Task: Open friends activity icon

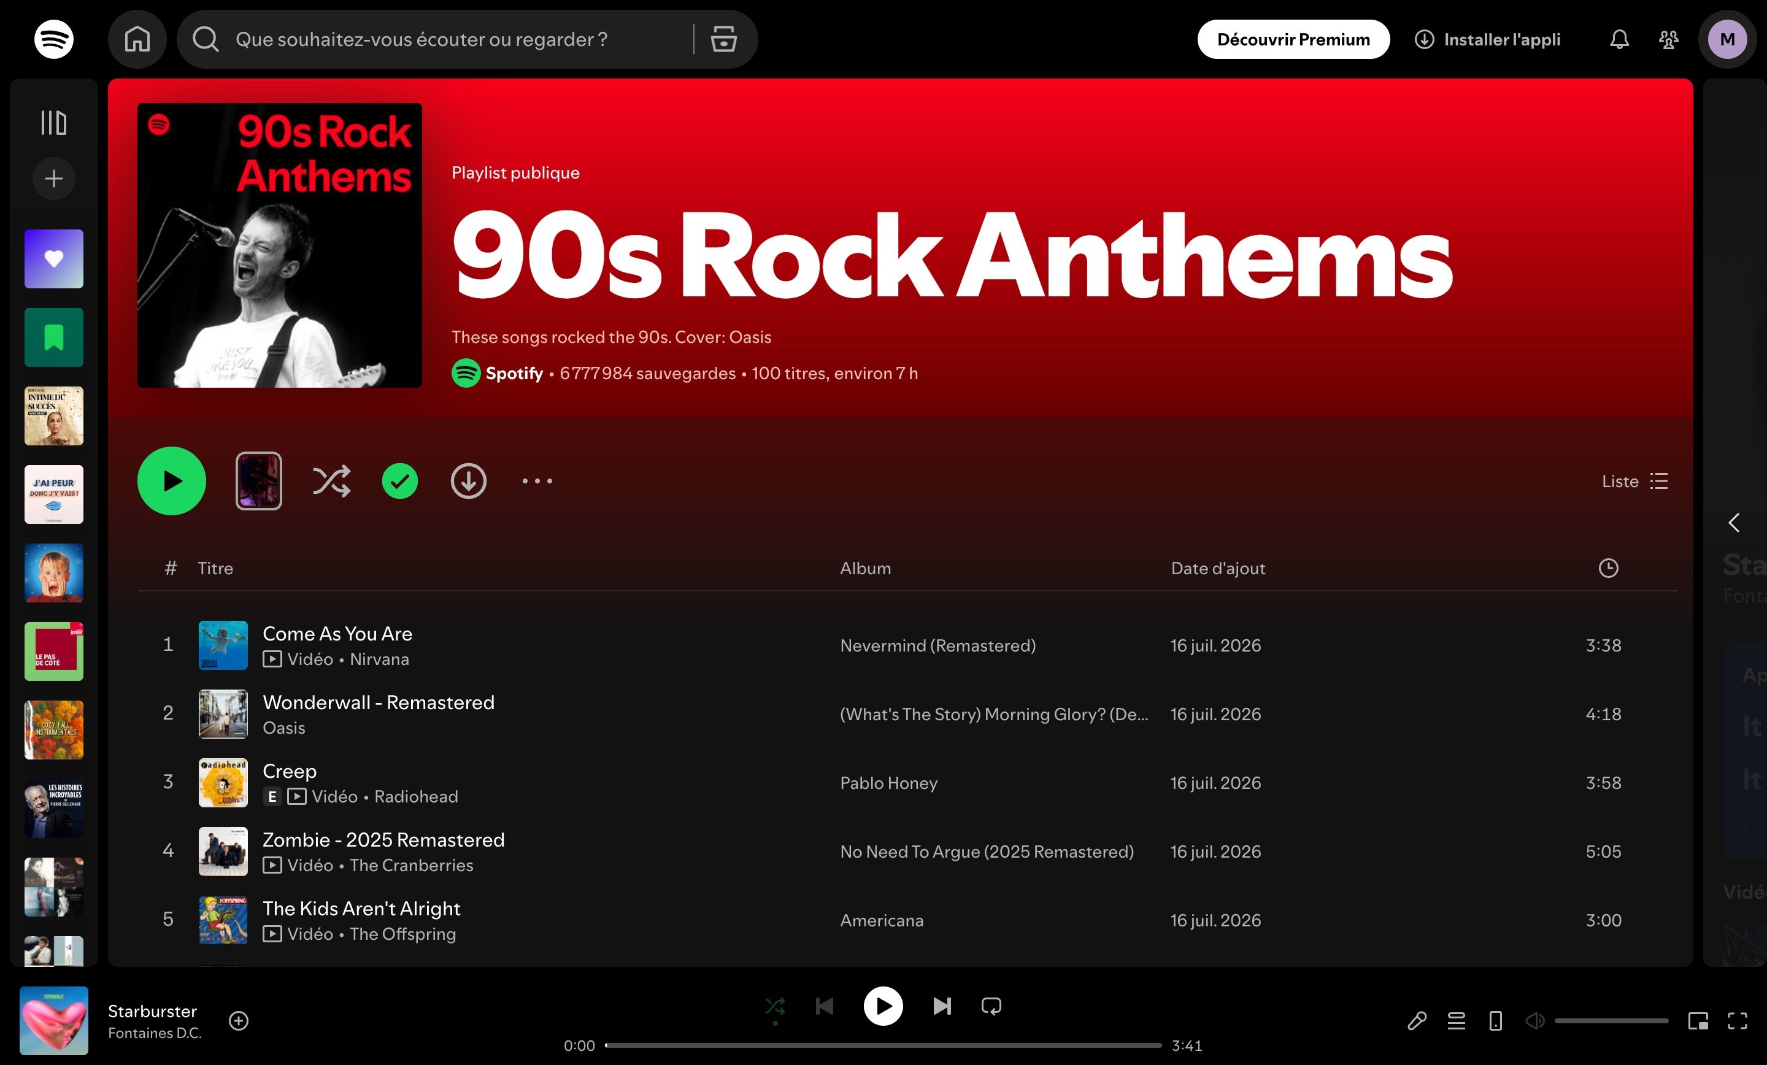Action: (x=1669, y=39)
